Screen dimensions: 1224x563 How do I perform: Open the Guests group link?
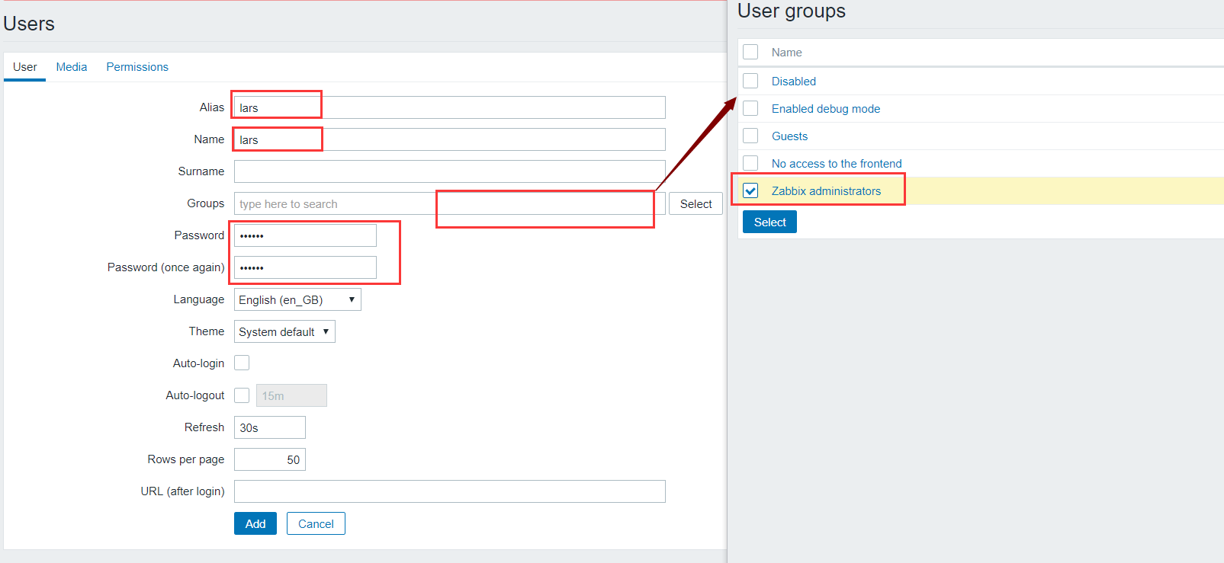pyautogui.click(x=789, y=136)
